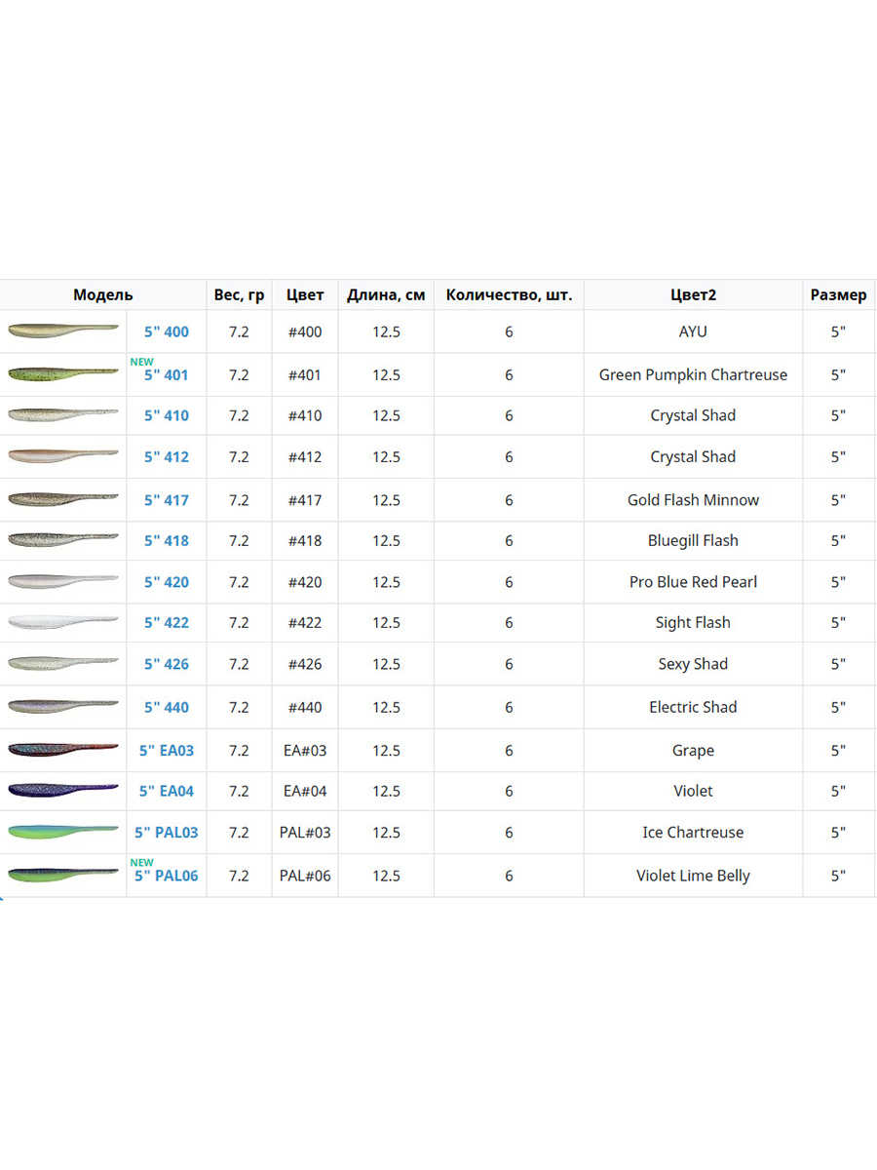Open the 5" 417 model link
The width and height of the screenshot is (877, 1170).
(167, 500)
